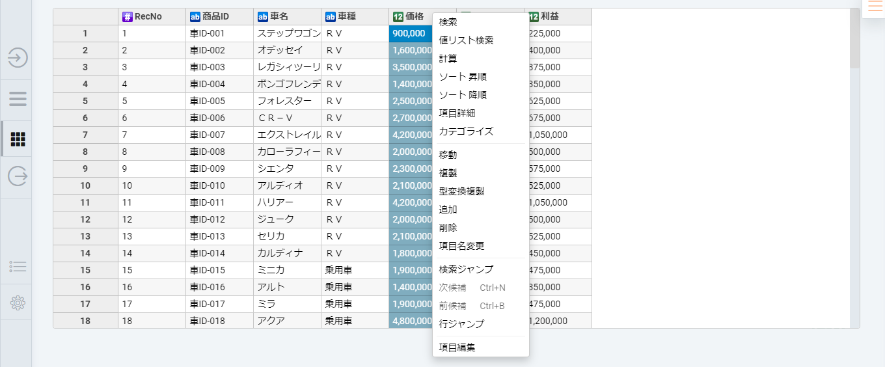885x367 pixels.
Task: Choose 検索ジャンプ in the context menu
Action: (x=481, y=269)
